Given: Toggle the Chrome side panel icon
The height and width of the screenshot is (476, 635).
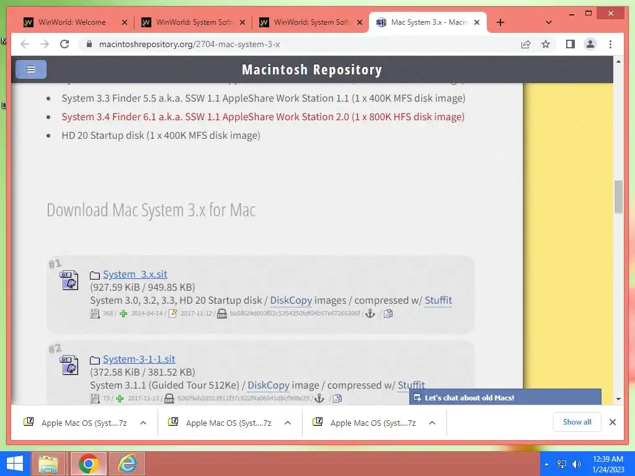Looking at the screenshot, I should (x=571, y=44).
